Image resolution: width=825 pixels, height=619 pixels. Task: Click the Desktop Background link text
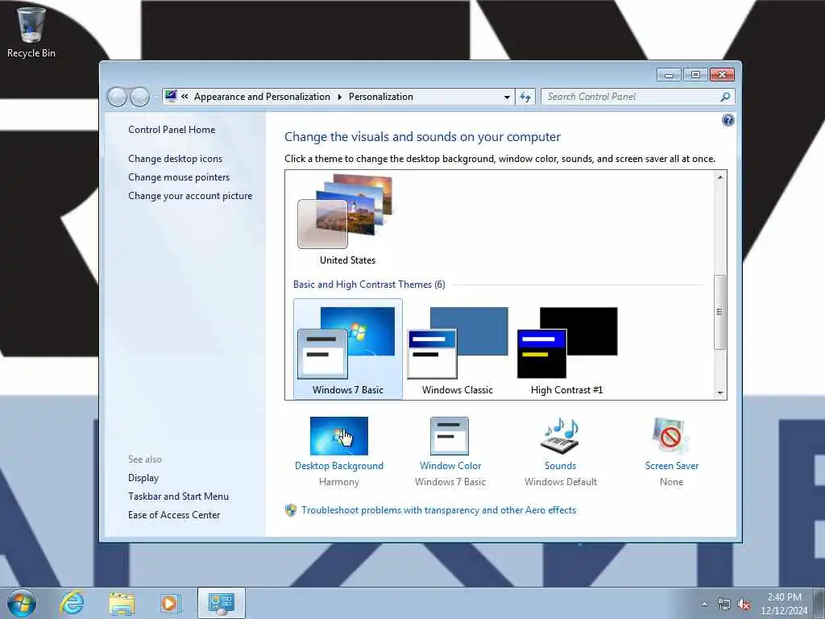339,466
